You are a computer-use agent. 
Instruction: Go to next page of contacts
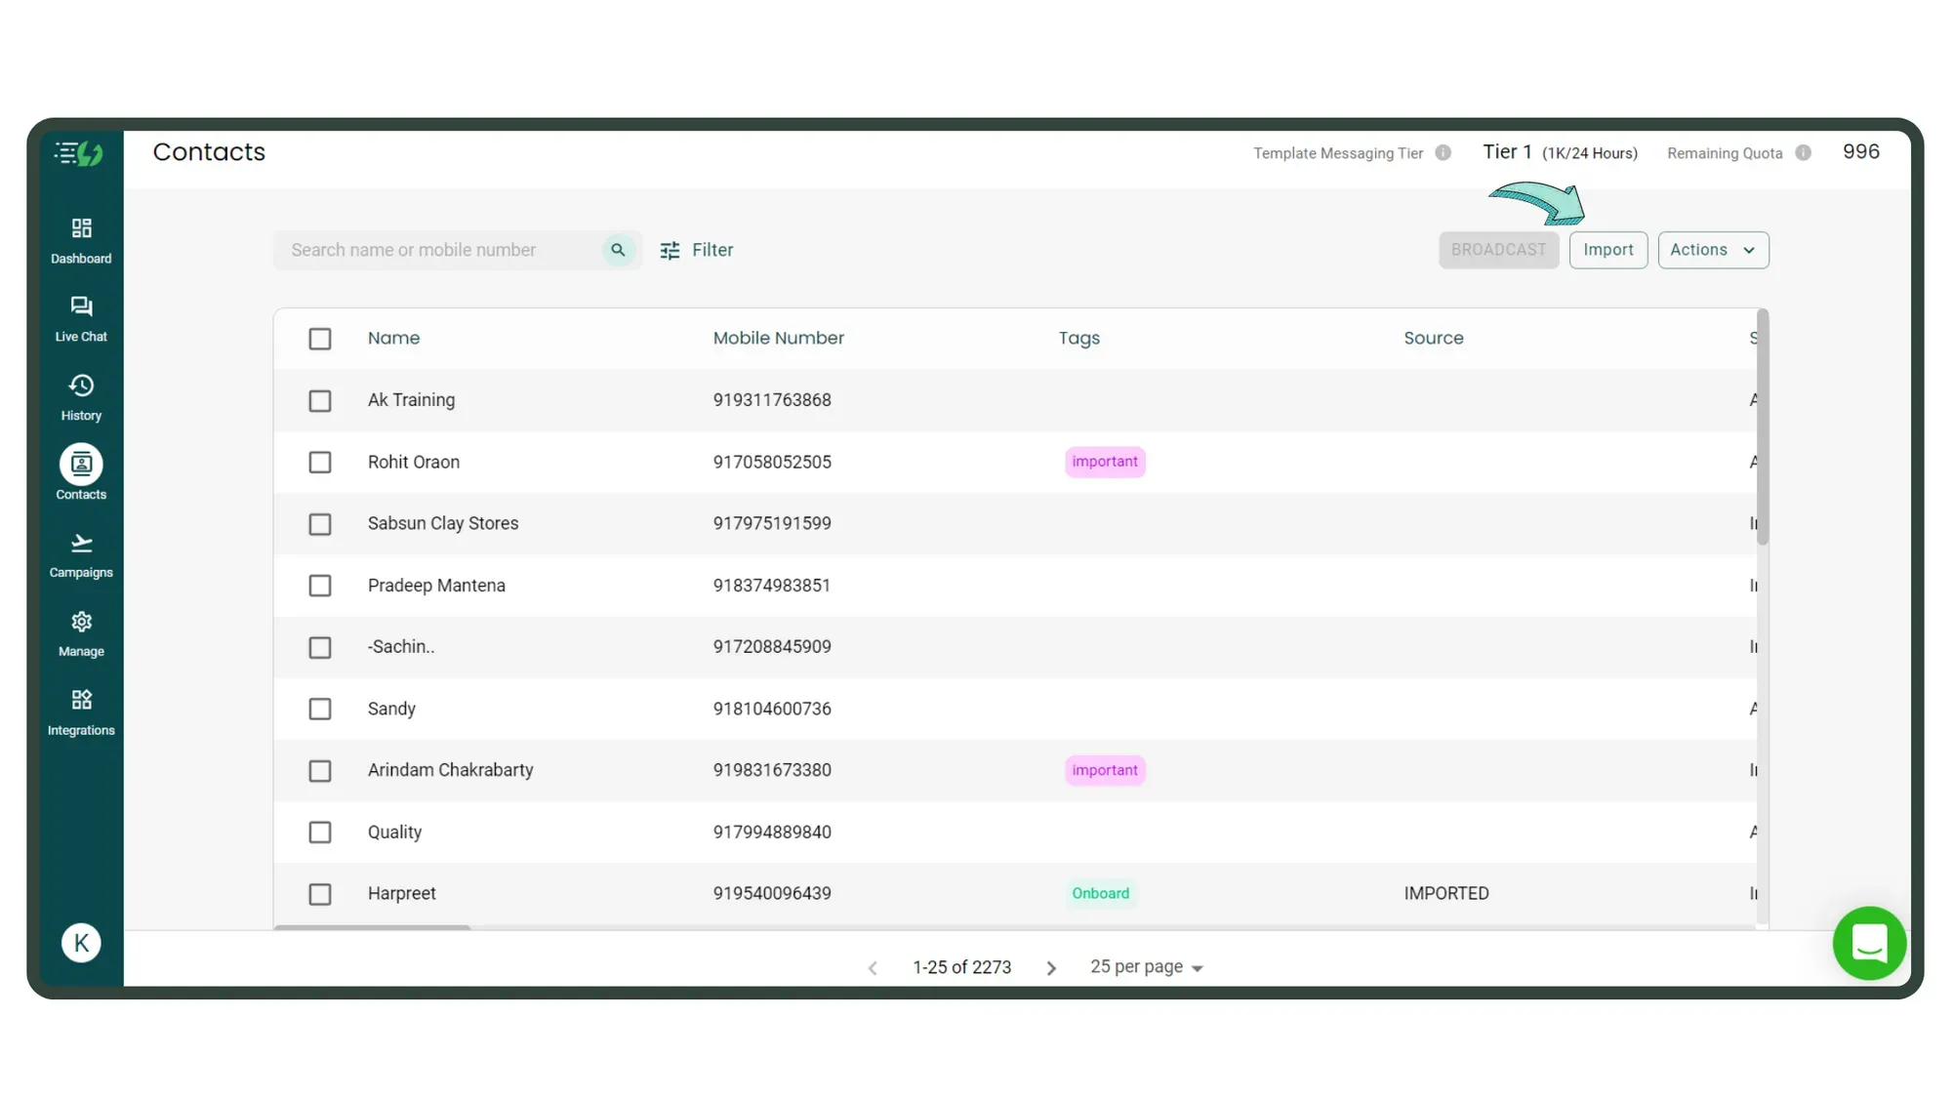click(1051, 968)
